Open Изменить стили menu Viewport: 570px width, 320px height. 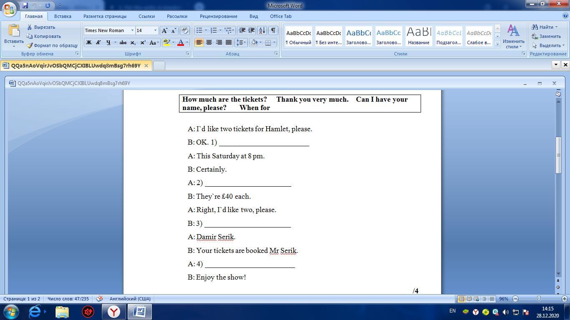[513, 37]
